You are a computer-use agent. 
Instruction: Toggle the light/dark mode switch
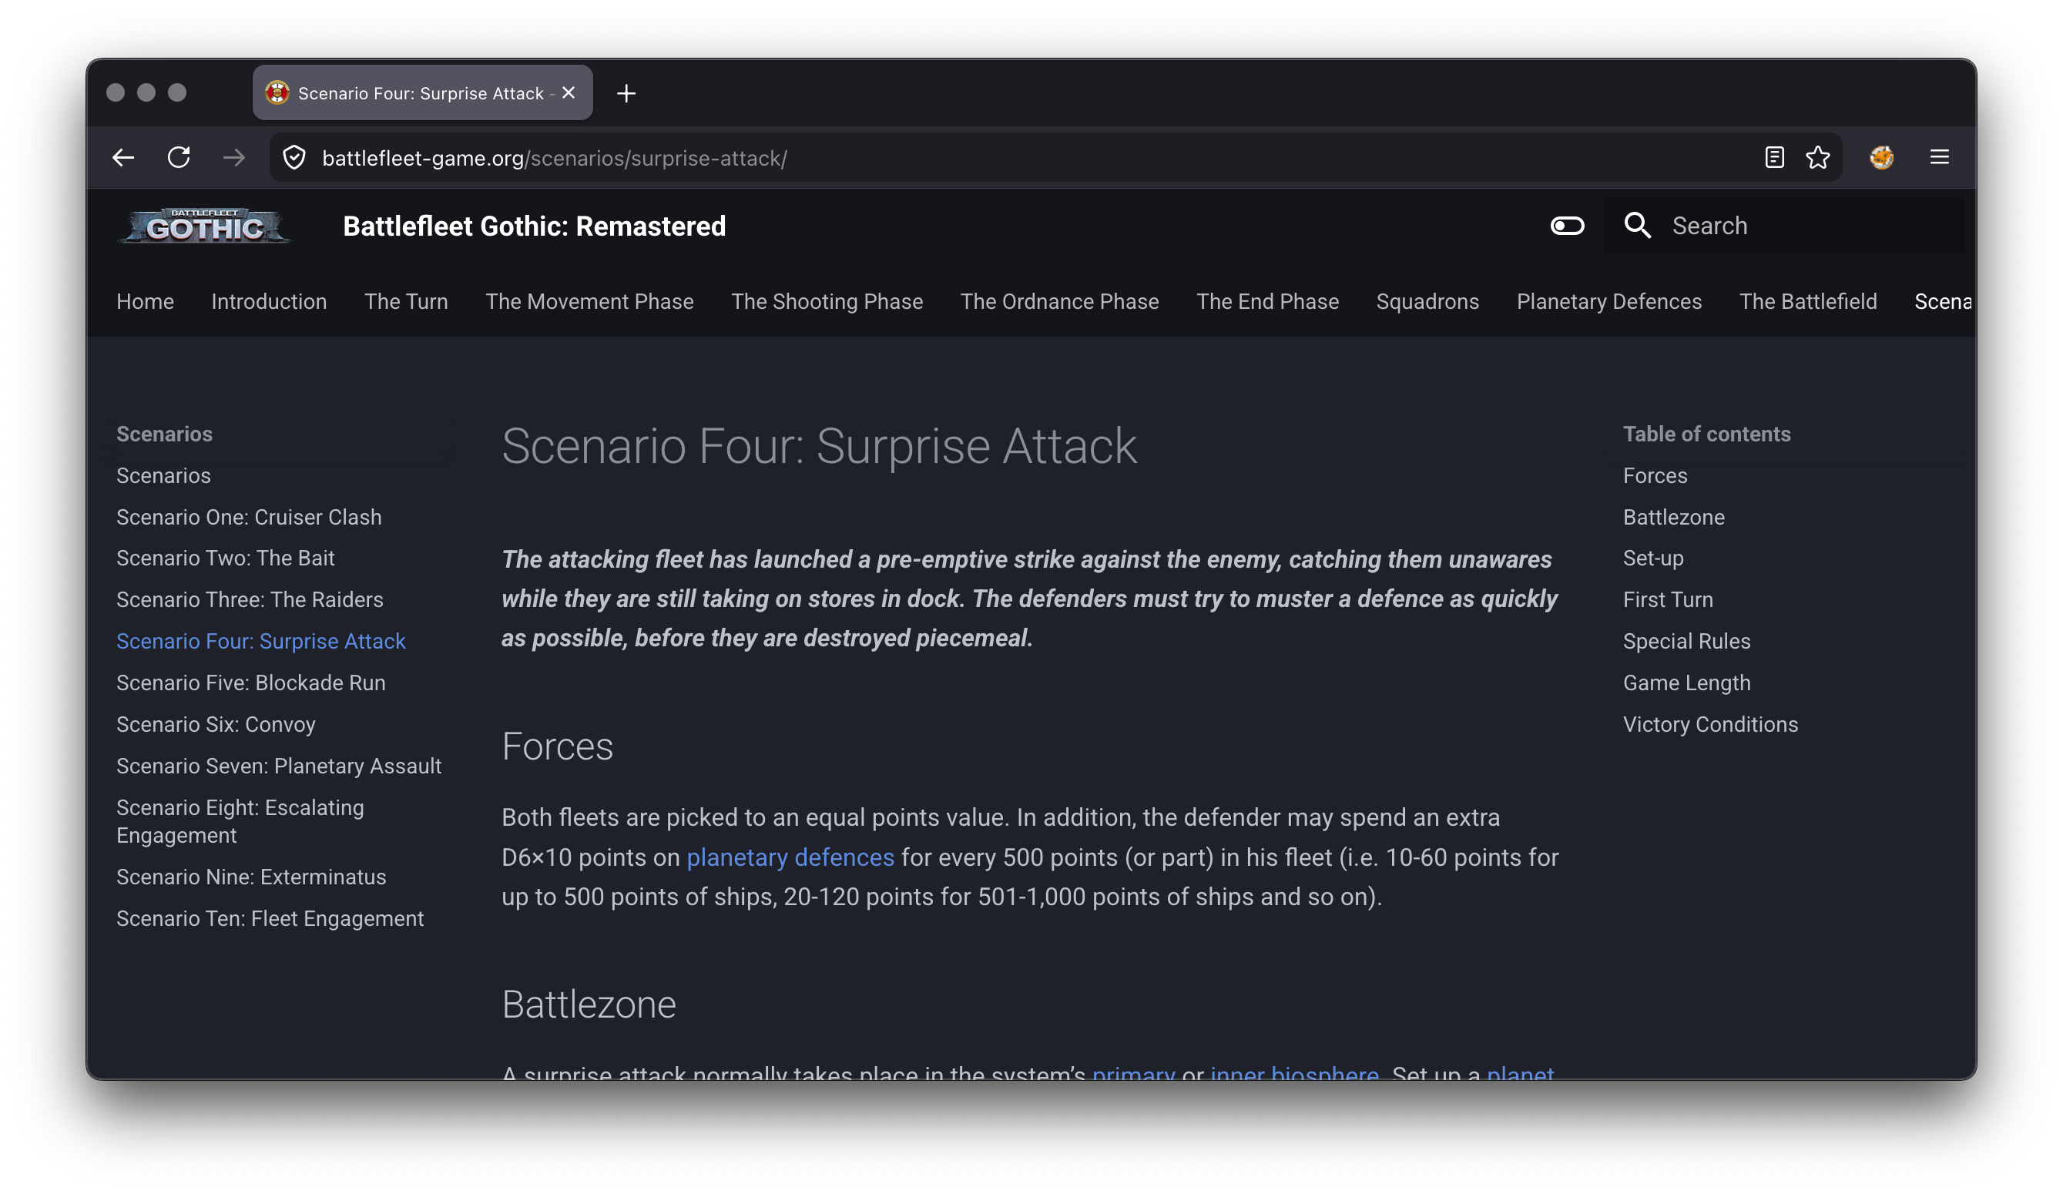point(1567,226)
